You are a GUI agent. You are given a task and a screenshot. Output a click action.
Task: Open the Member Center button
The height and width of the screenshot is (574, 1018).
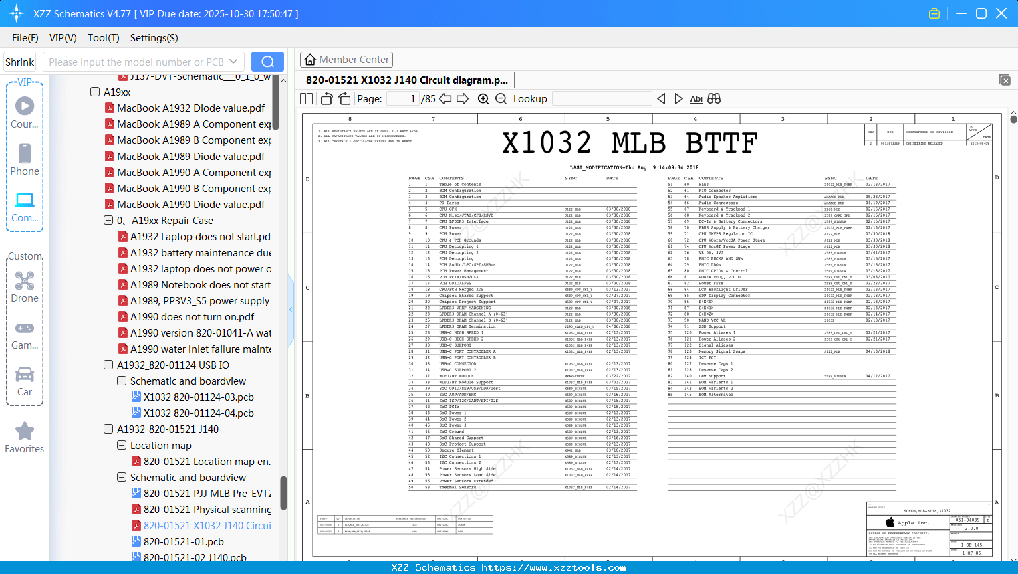click(x=346, y=60)
